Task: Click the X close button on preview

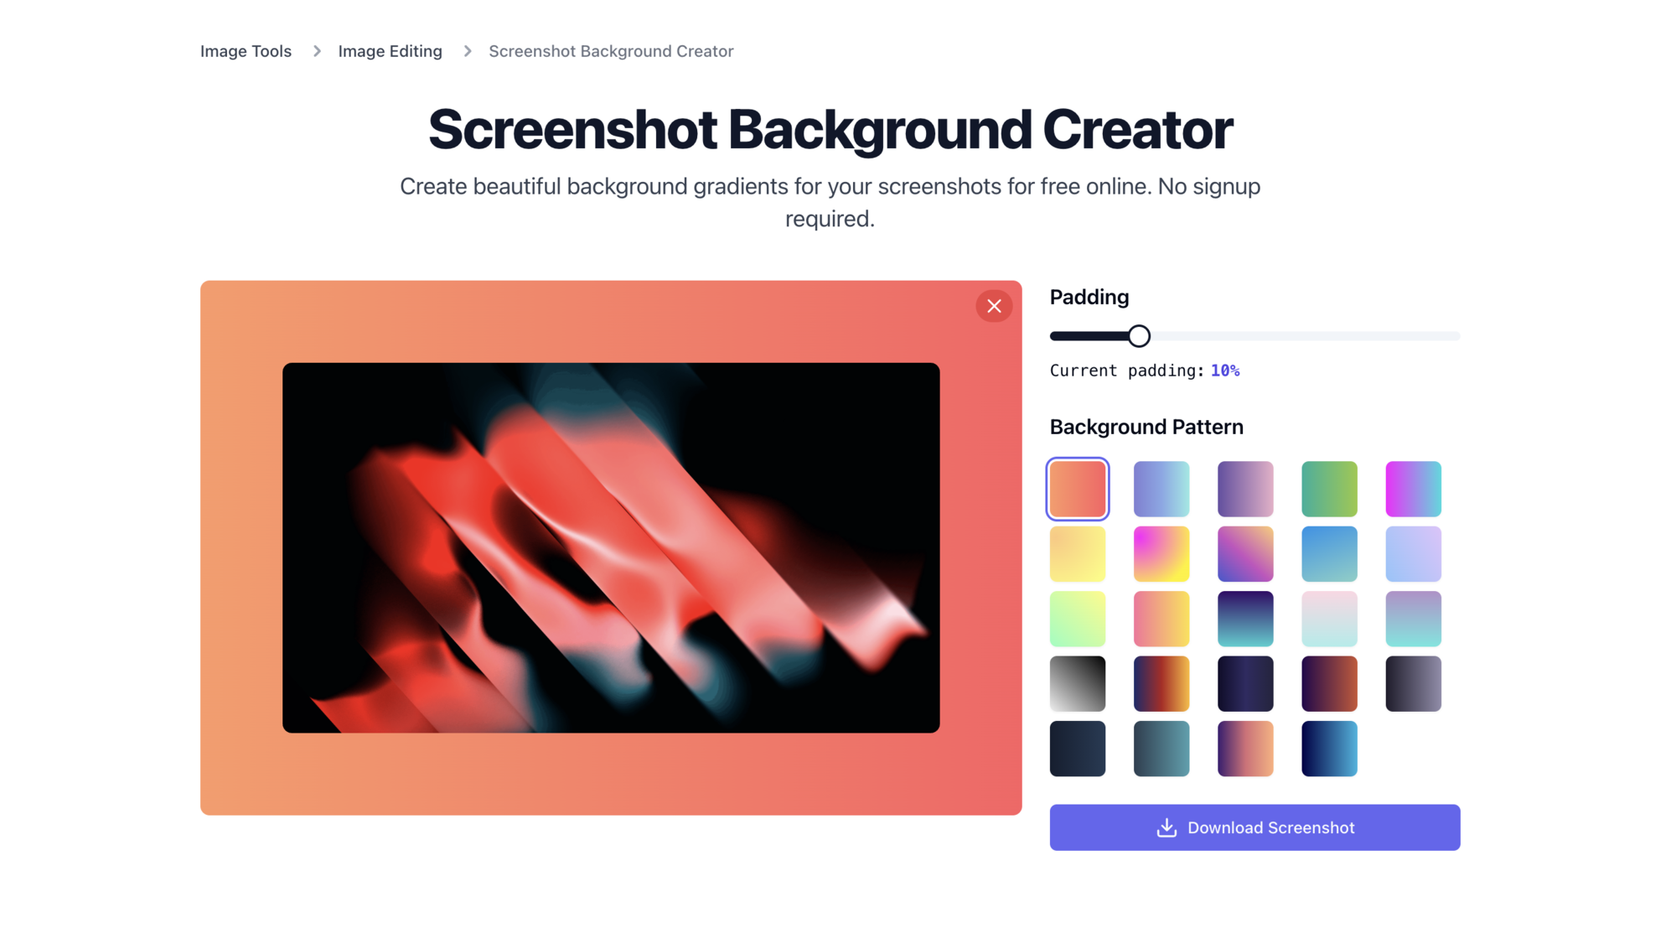Action: point(993,306)
